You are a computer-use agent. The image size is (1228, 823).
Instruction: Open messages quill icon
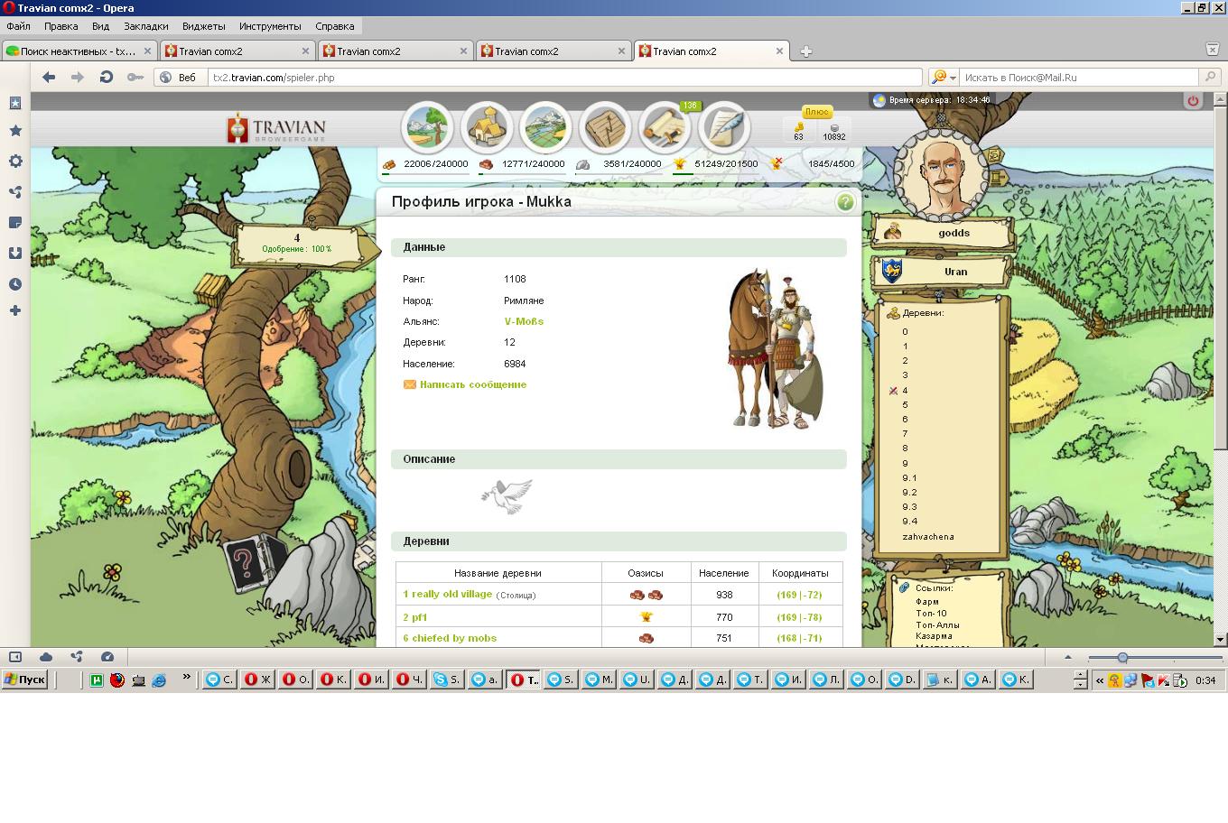click(x=724, y=128)
